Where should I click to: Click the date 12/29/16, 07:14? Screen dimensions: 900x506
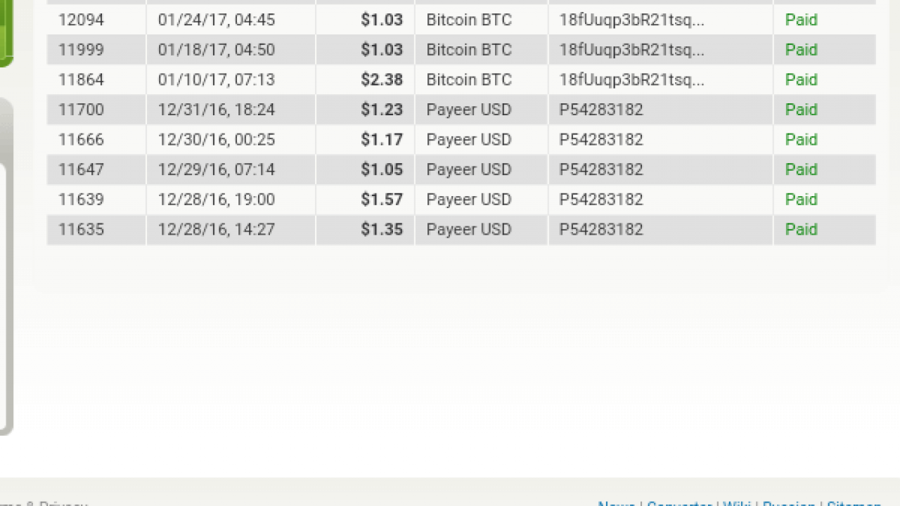pyautogui.click(x=216, y=169)
